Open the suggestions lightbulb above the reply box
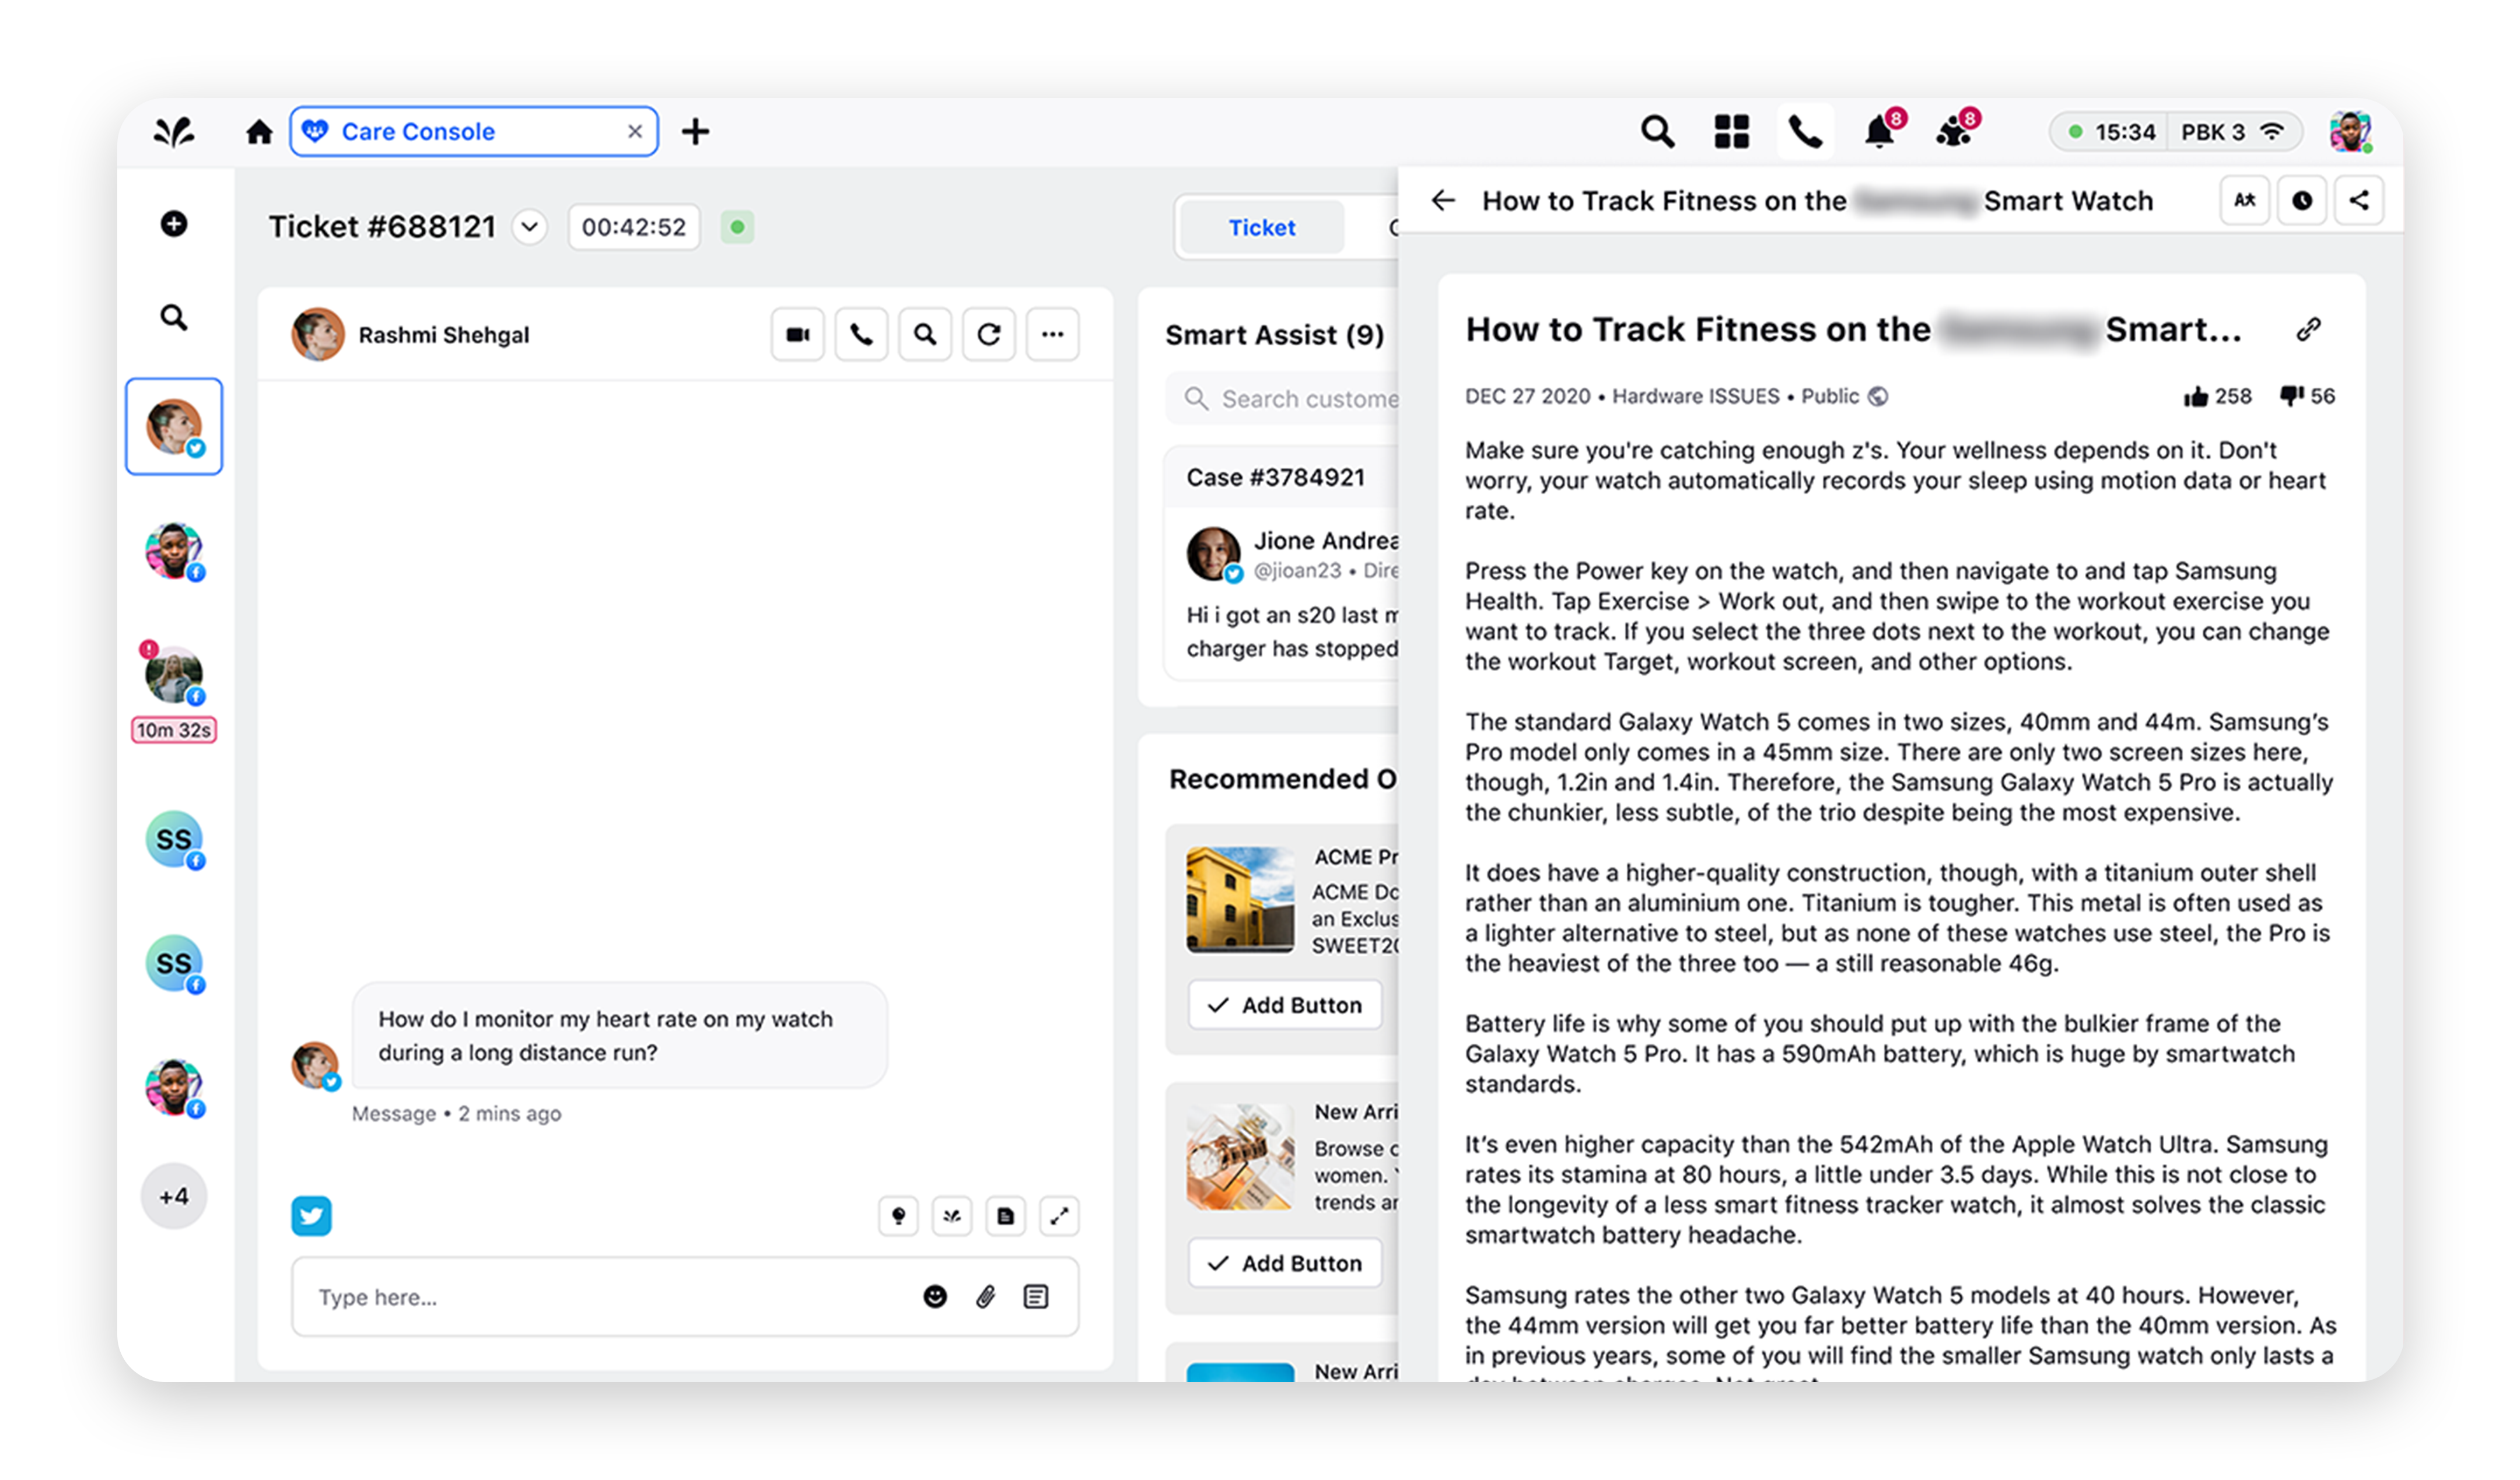2520x1480 pixels. [x=897, y=1216]
